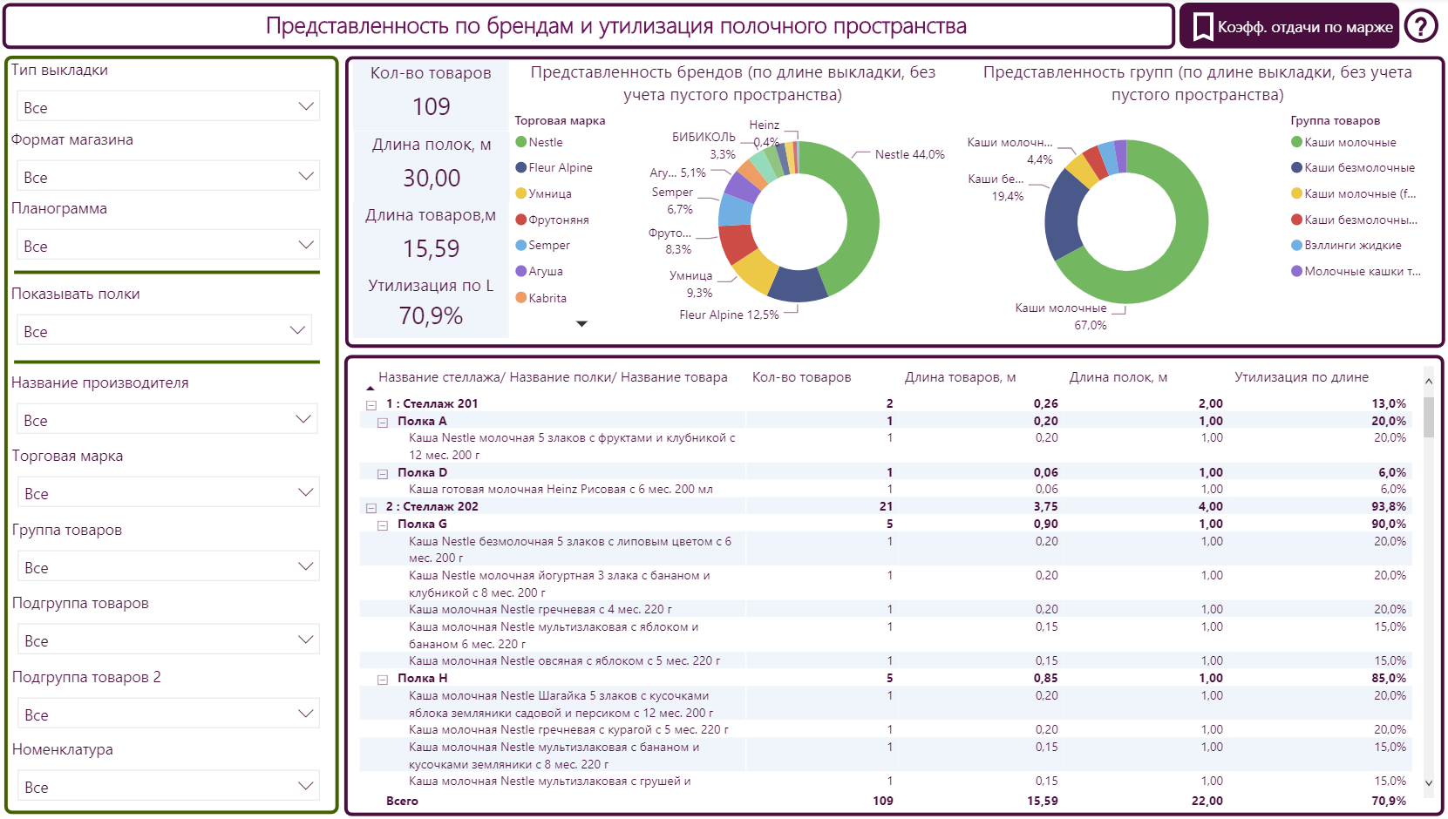
Task: Click 93,8% utilization of Стеллаж 202
Action: 1389,507
